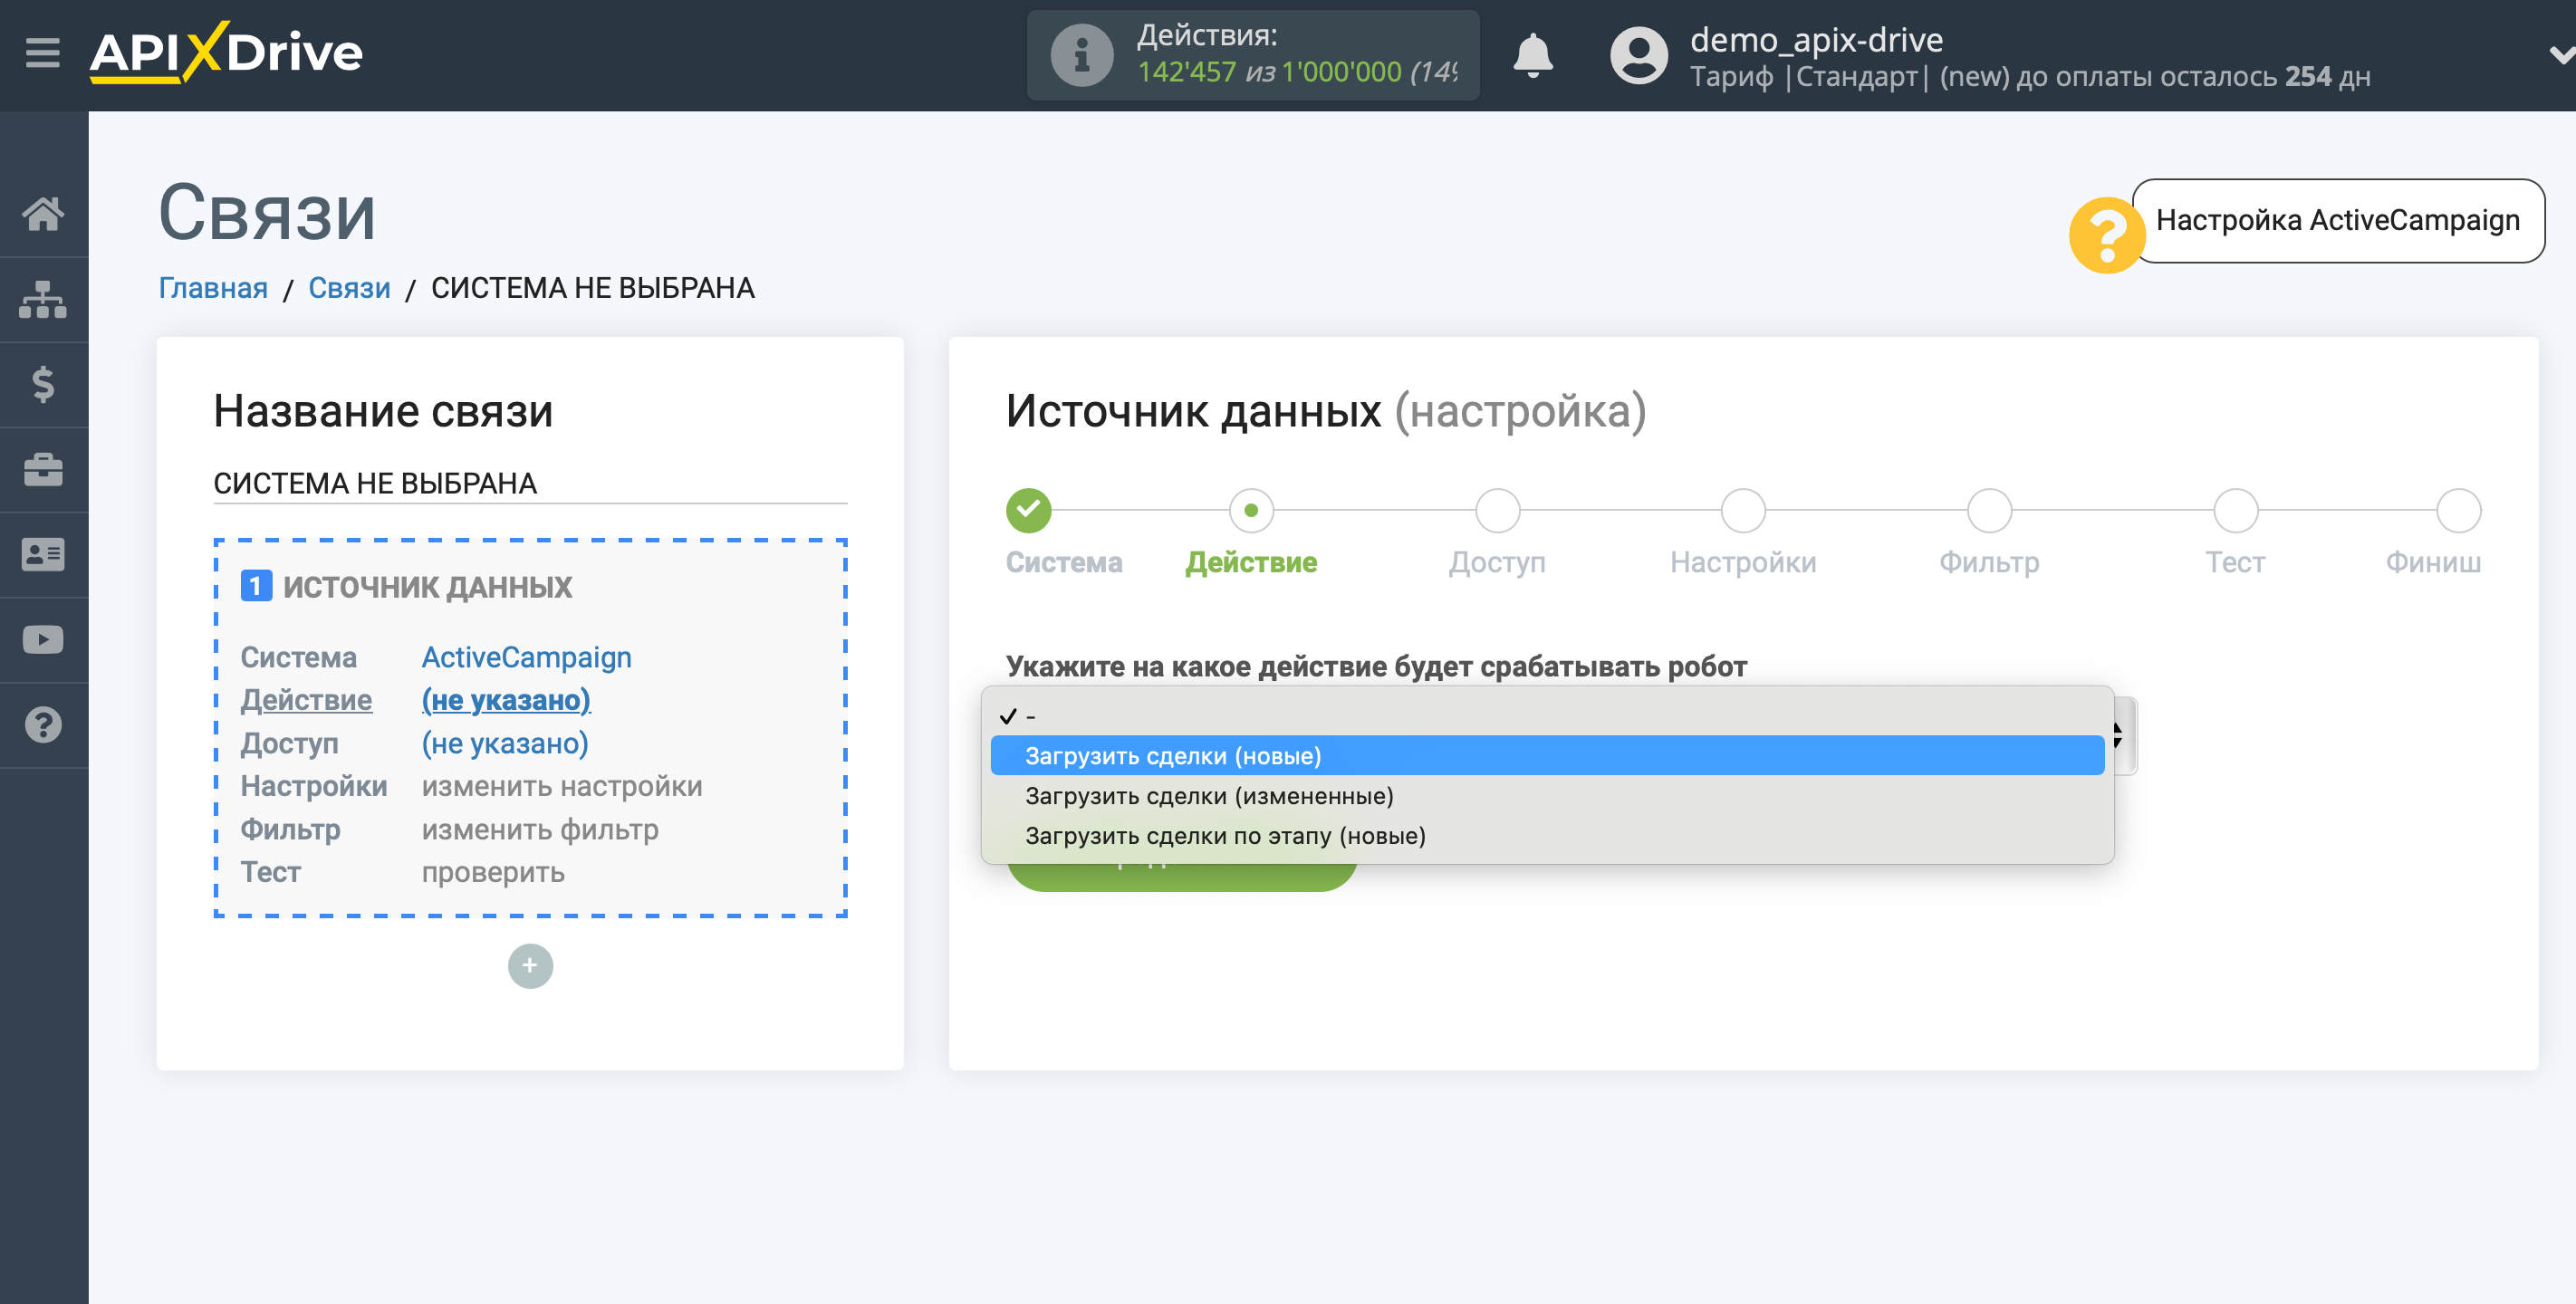Open Настройка ActiveCampaign help bubble

2337,220
